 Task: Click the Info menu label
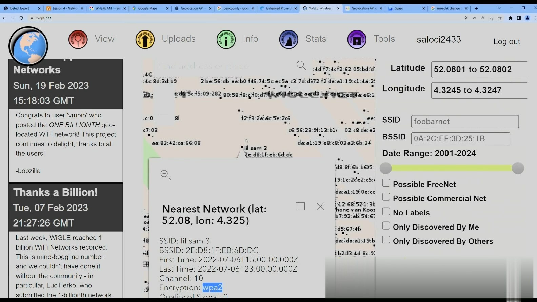click(x=251, y=39)
